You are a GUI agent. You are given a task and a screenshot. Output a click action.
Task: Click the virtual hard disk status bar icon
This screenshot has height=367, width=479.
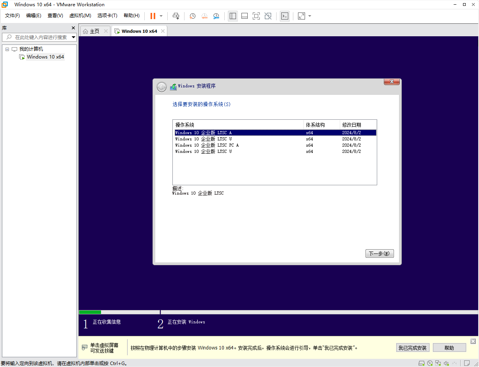tap(422, 363)
